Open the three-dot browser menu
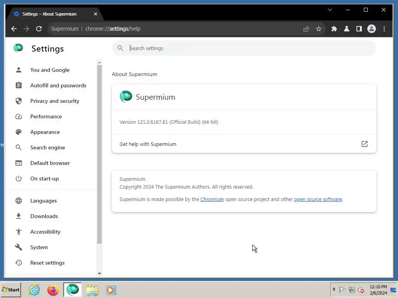Viewport: 398px width, 298px height. (x=384, y=29)
